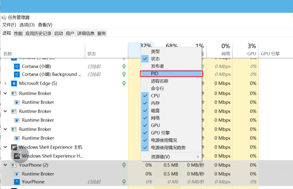Switch to the 性能 tab
This screenshot has height=189, width=293.
point(18,33)
